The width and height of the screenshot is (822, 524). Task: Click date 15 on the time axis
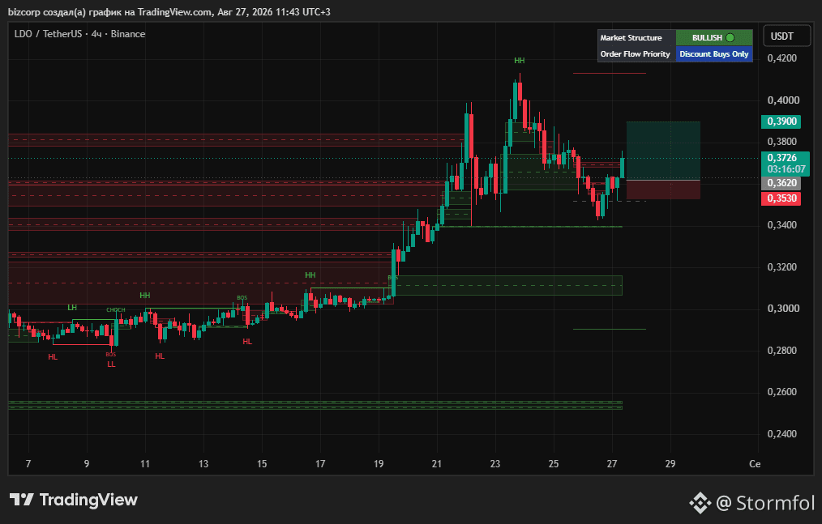click(262, 464)
